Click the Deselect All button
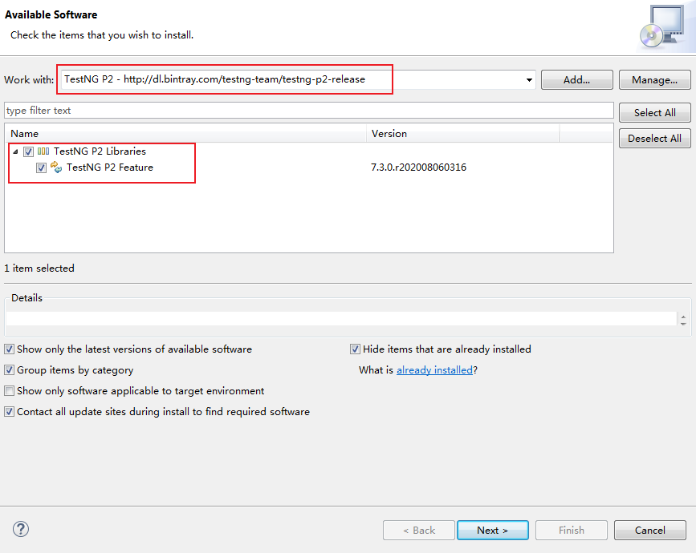The width and height of the screenshot is (696, 553). (655, 138)
